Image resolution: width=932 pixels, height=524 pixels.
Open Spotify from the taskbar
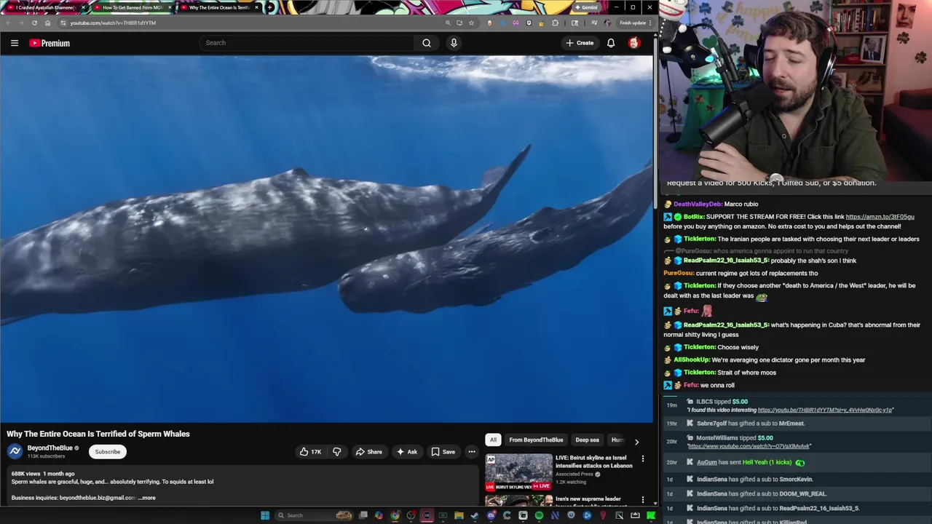(x=539, y=515)
